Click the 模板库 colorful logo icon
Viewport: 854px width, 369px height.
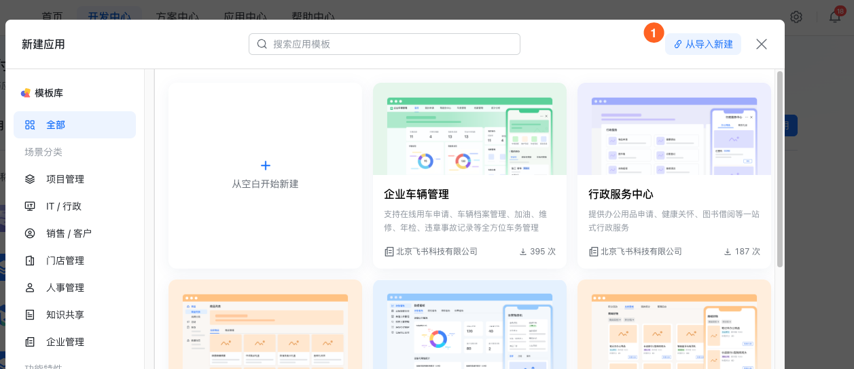(26, 93)
